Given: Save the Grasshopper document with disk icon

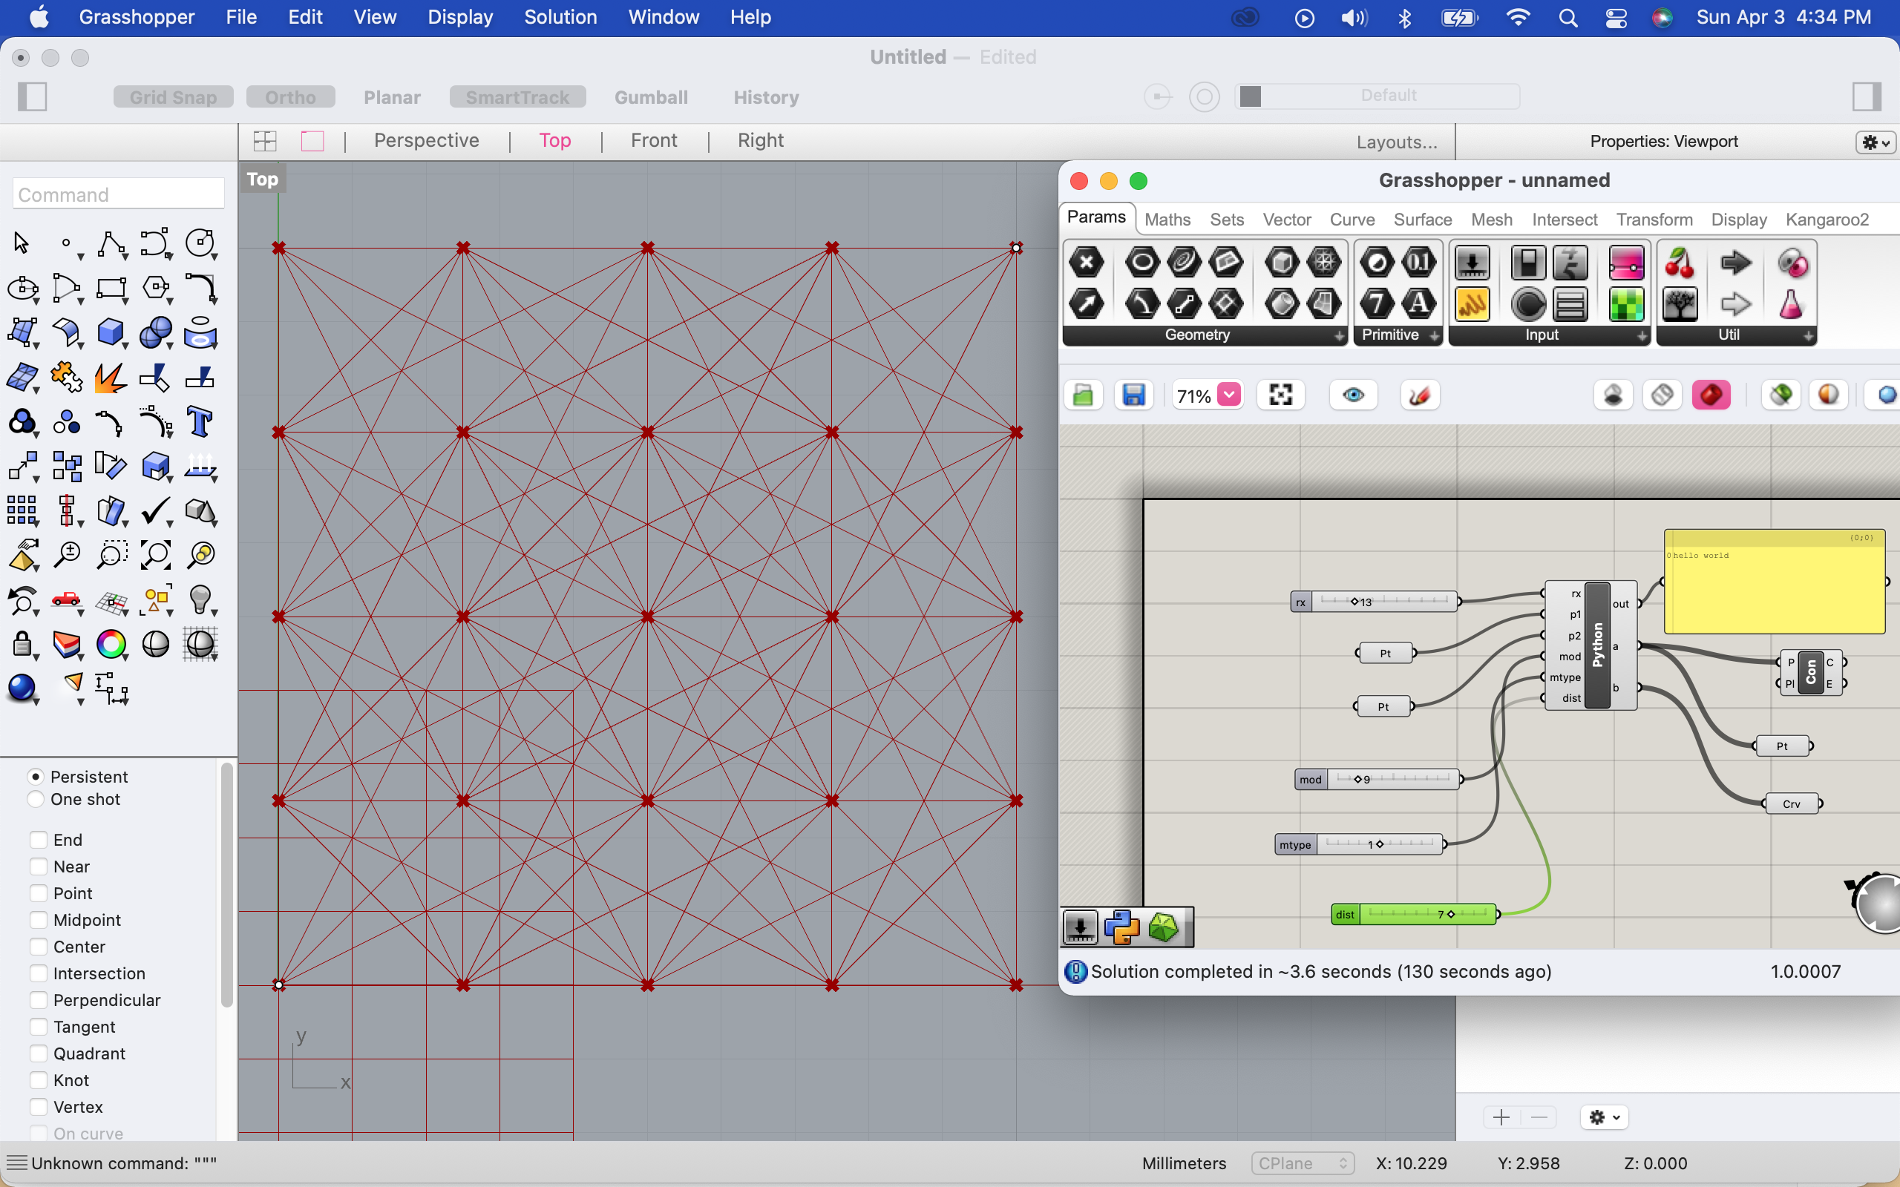Looking at the screenshot, I should [1133, 395].
